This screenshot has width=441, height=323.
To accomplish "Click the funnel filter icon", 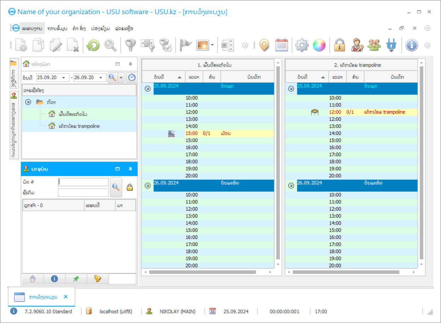I will tap(131, 45).
